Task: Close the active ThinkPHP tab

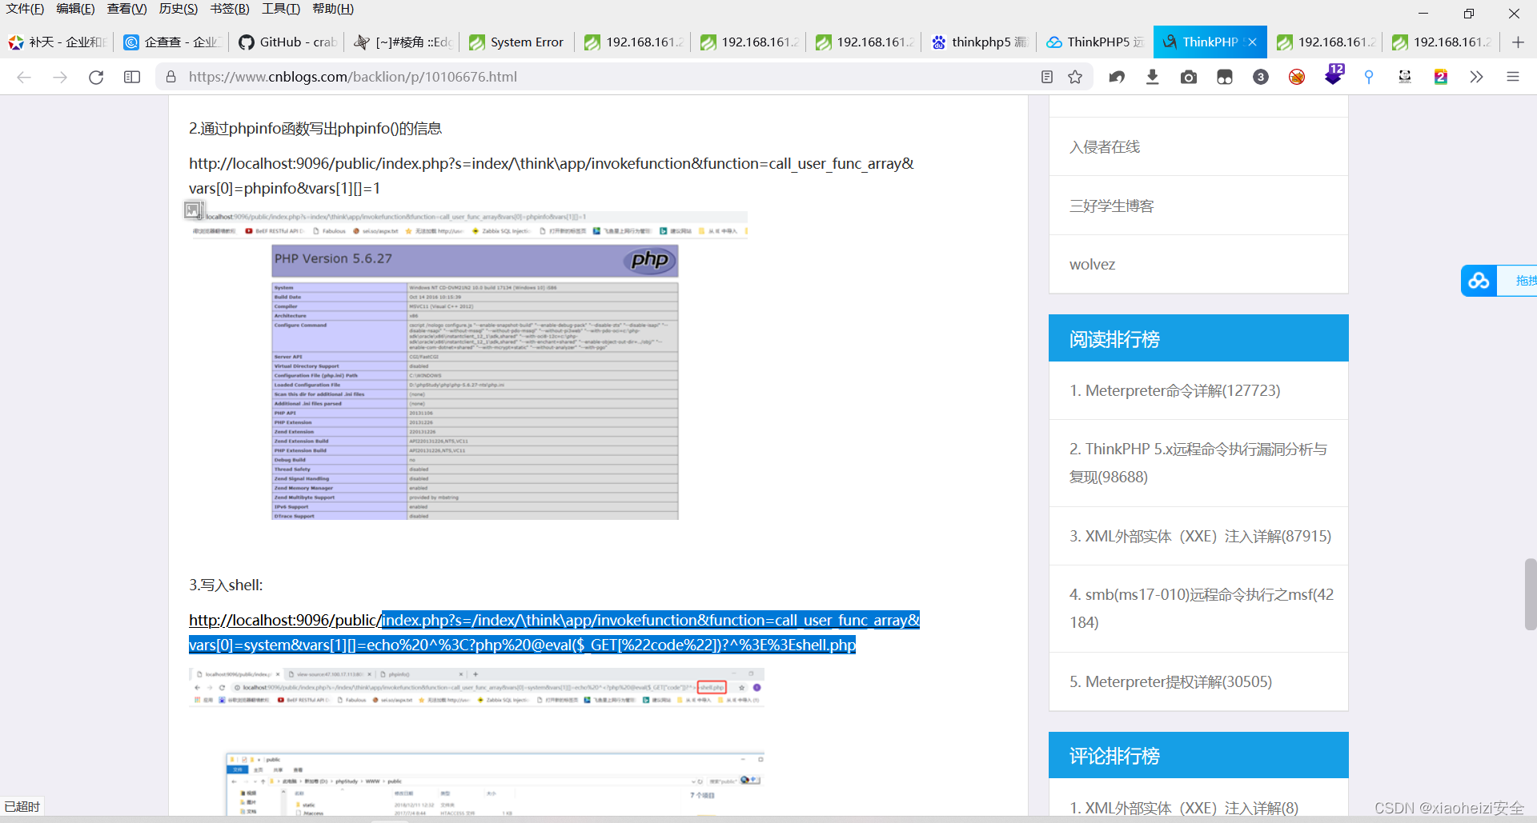Action: pyautogui.click(x=1253, y=42)
